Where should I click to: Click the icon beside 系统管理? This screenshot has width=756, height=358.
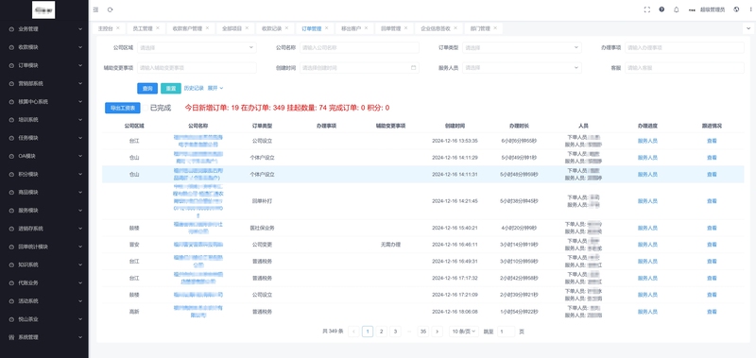tap(11, 337)
